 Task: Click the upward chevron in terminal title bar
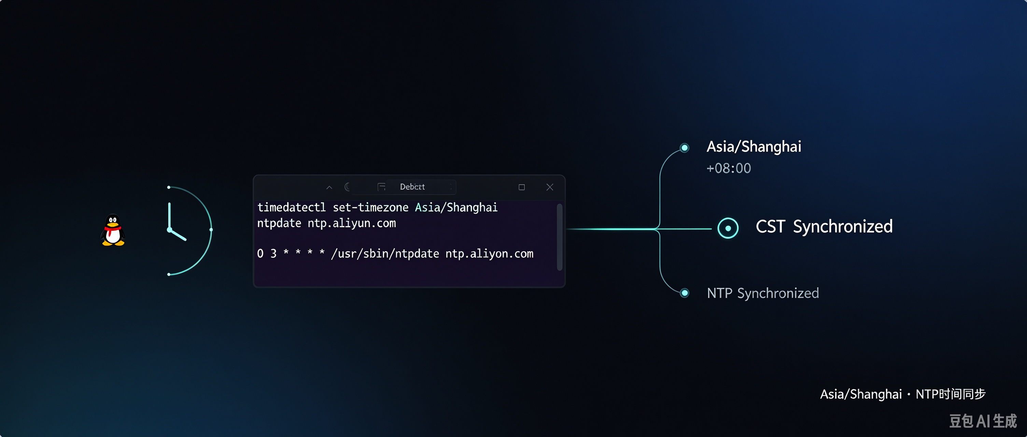[329, 187]
